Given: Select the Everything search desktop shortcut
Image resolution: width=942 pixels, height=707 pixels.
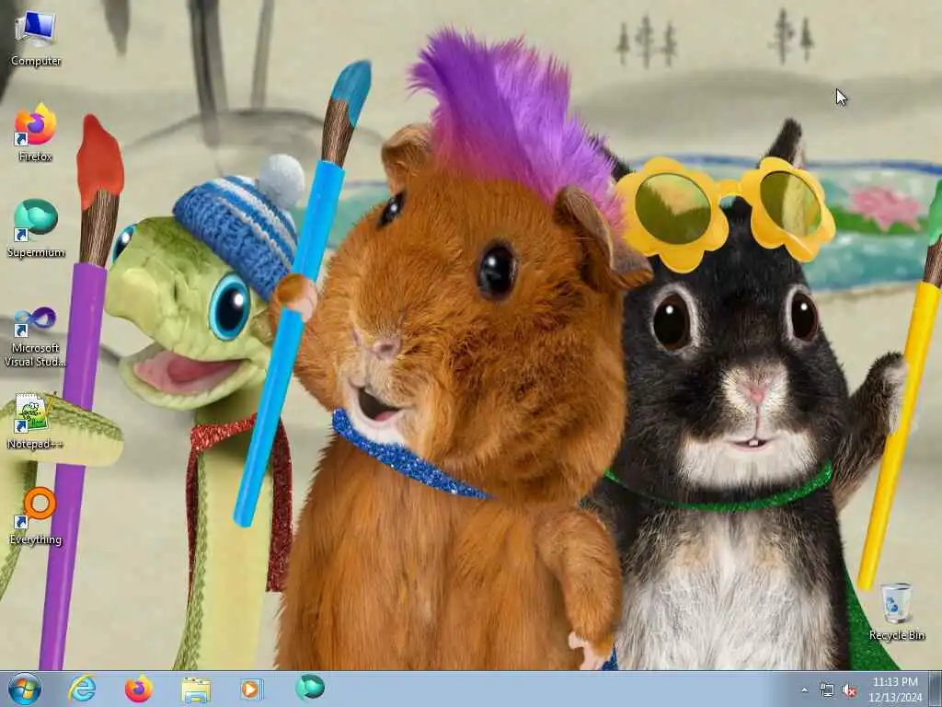Looking at the screenshot, I should point(36,516).
